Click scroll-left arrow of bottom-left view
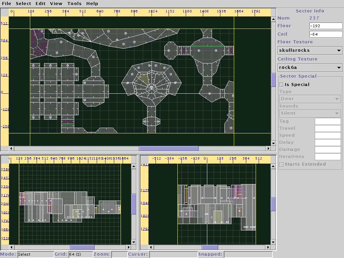This screenshot has width=344, height=258. pyautogui.click(x=11, y=247)
